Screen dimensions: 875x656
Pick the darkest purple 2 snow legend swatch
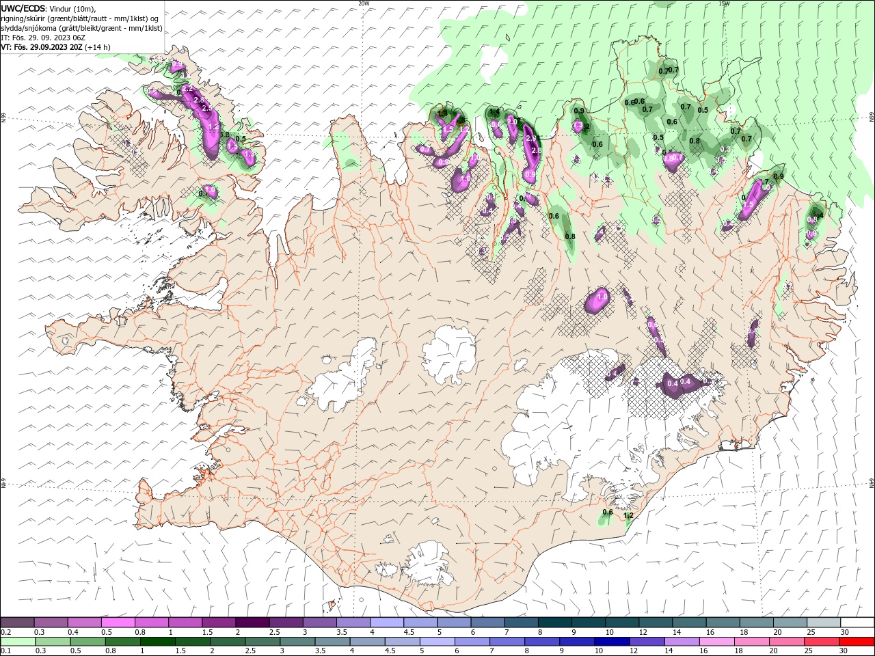pyautogui.click(x=252, y=623)
